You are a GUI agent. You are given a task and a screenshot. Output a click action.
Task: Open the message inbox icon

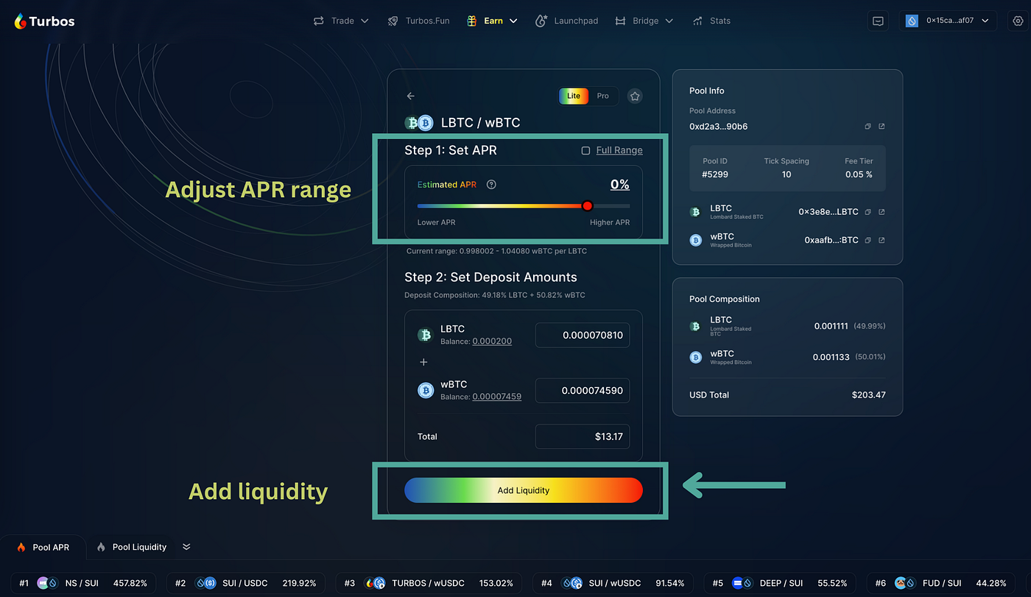tap(878, 21)
